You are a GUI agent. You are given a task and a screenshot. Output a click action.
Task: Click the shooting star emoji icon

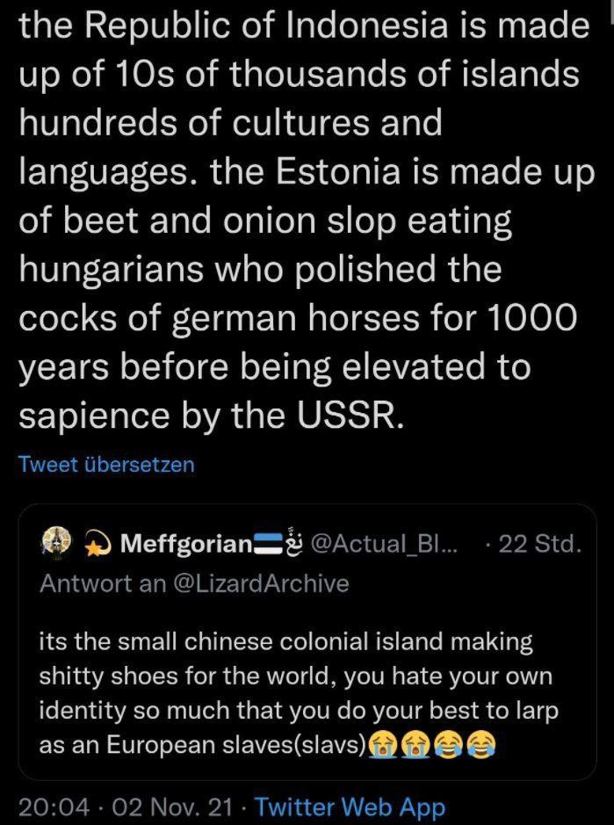click(97, 545)
